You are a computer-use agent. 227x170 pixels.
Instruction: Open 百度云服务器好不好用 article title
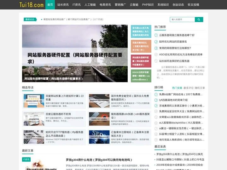[58, 114]
